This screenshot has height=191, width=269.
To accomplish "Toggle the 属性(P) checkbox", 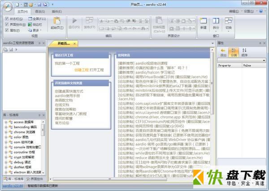I will click(x=7, y=30).
